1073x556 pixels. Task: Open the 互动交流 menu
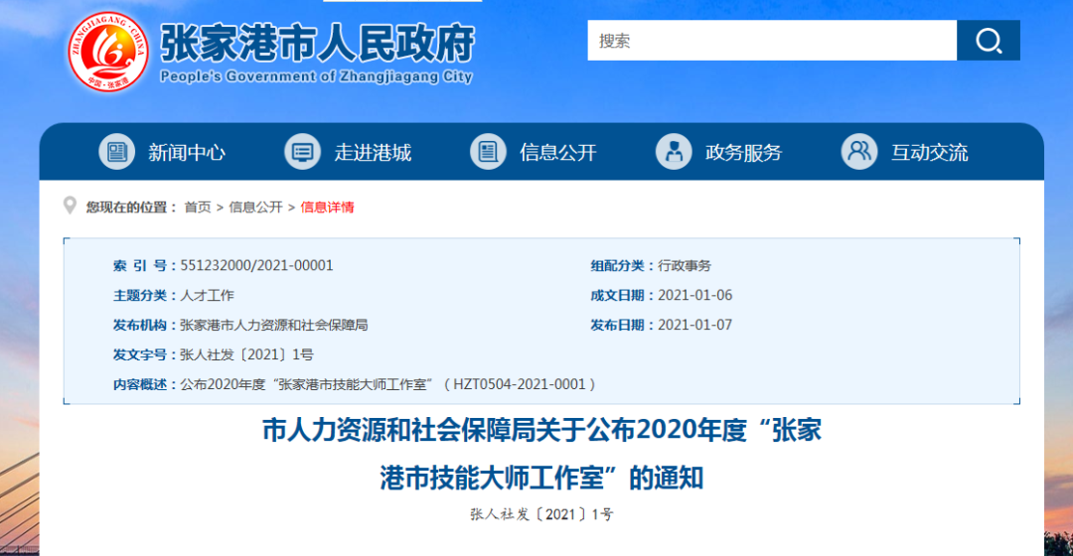tap(929, 153)
